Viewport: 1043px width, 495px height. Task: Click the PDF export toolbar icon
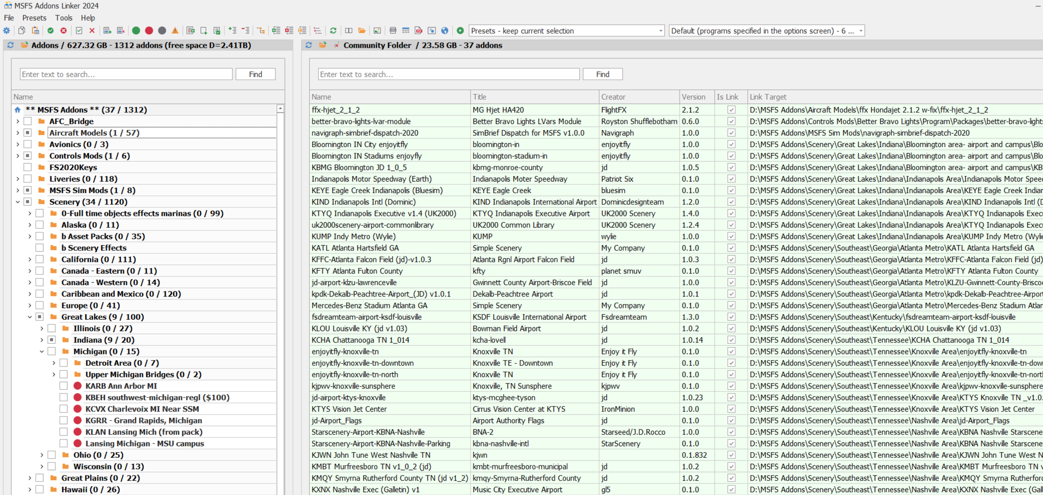[x=419, y=31]
